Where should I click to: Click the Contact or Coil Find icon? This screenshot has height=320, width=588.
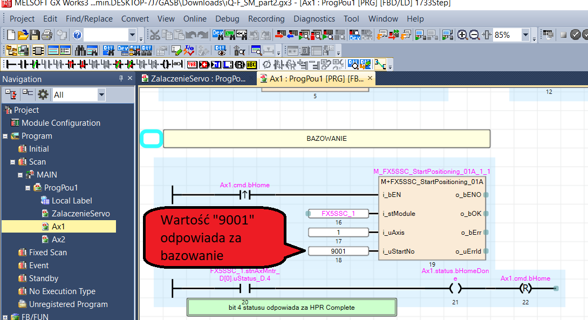[x=242, y=35]
